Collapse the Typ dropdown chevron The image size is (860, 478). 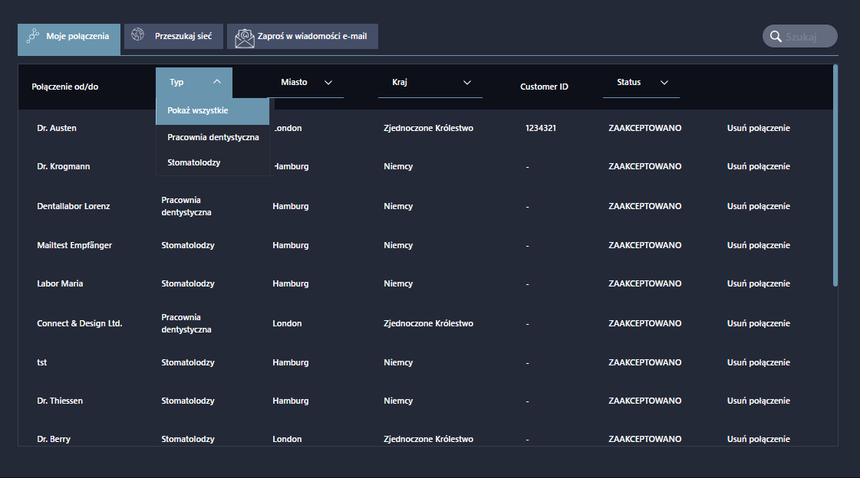[217, 81]
